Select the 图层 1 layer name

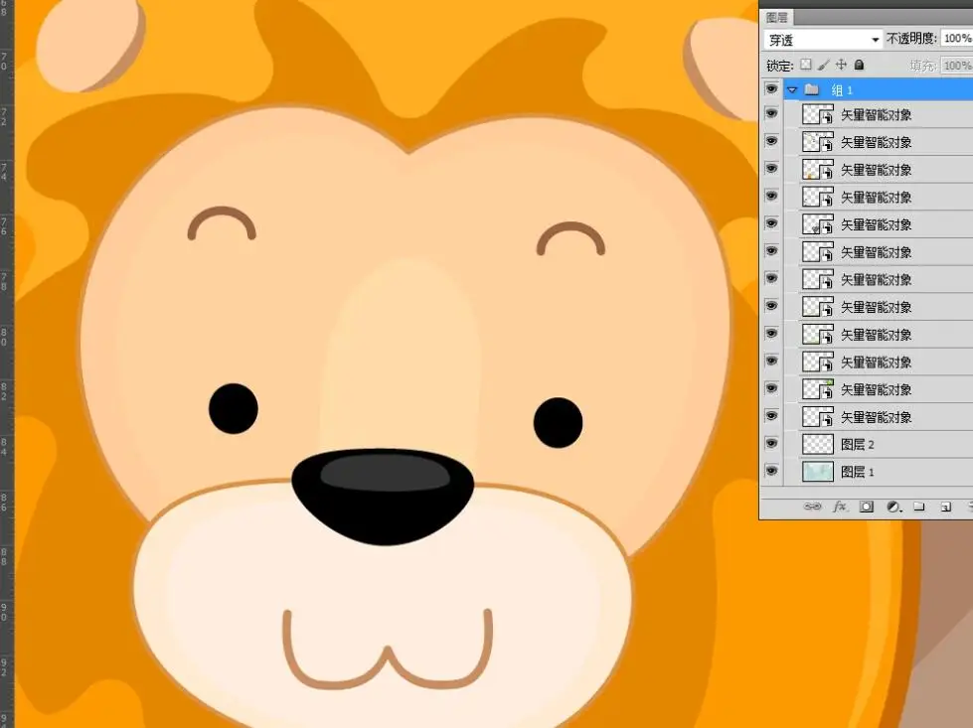click(x=858, y=472)
